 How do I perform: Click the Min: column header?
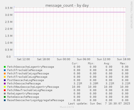click(x=91, y=63)
